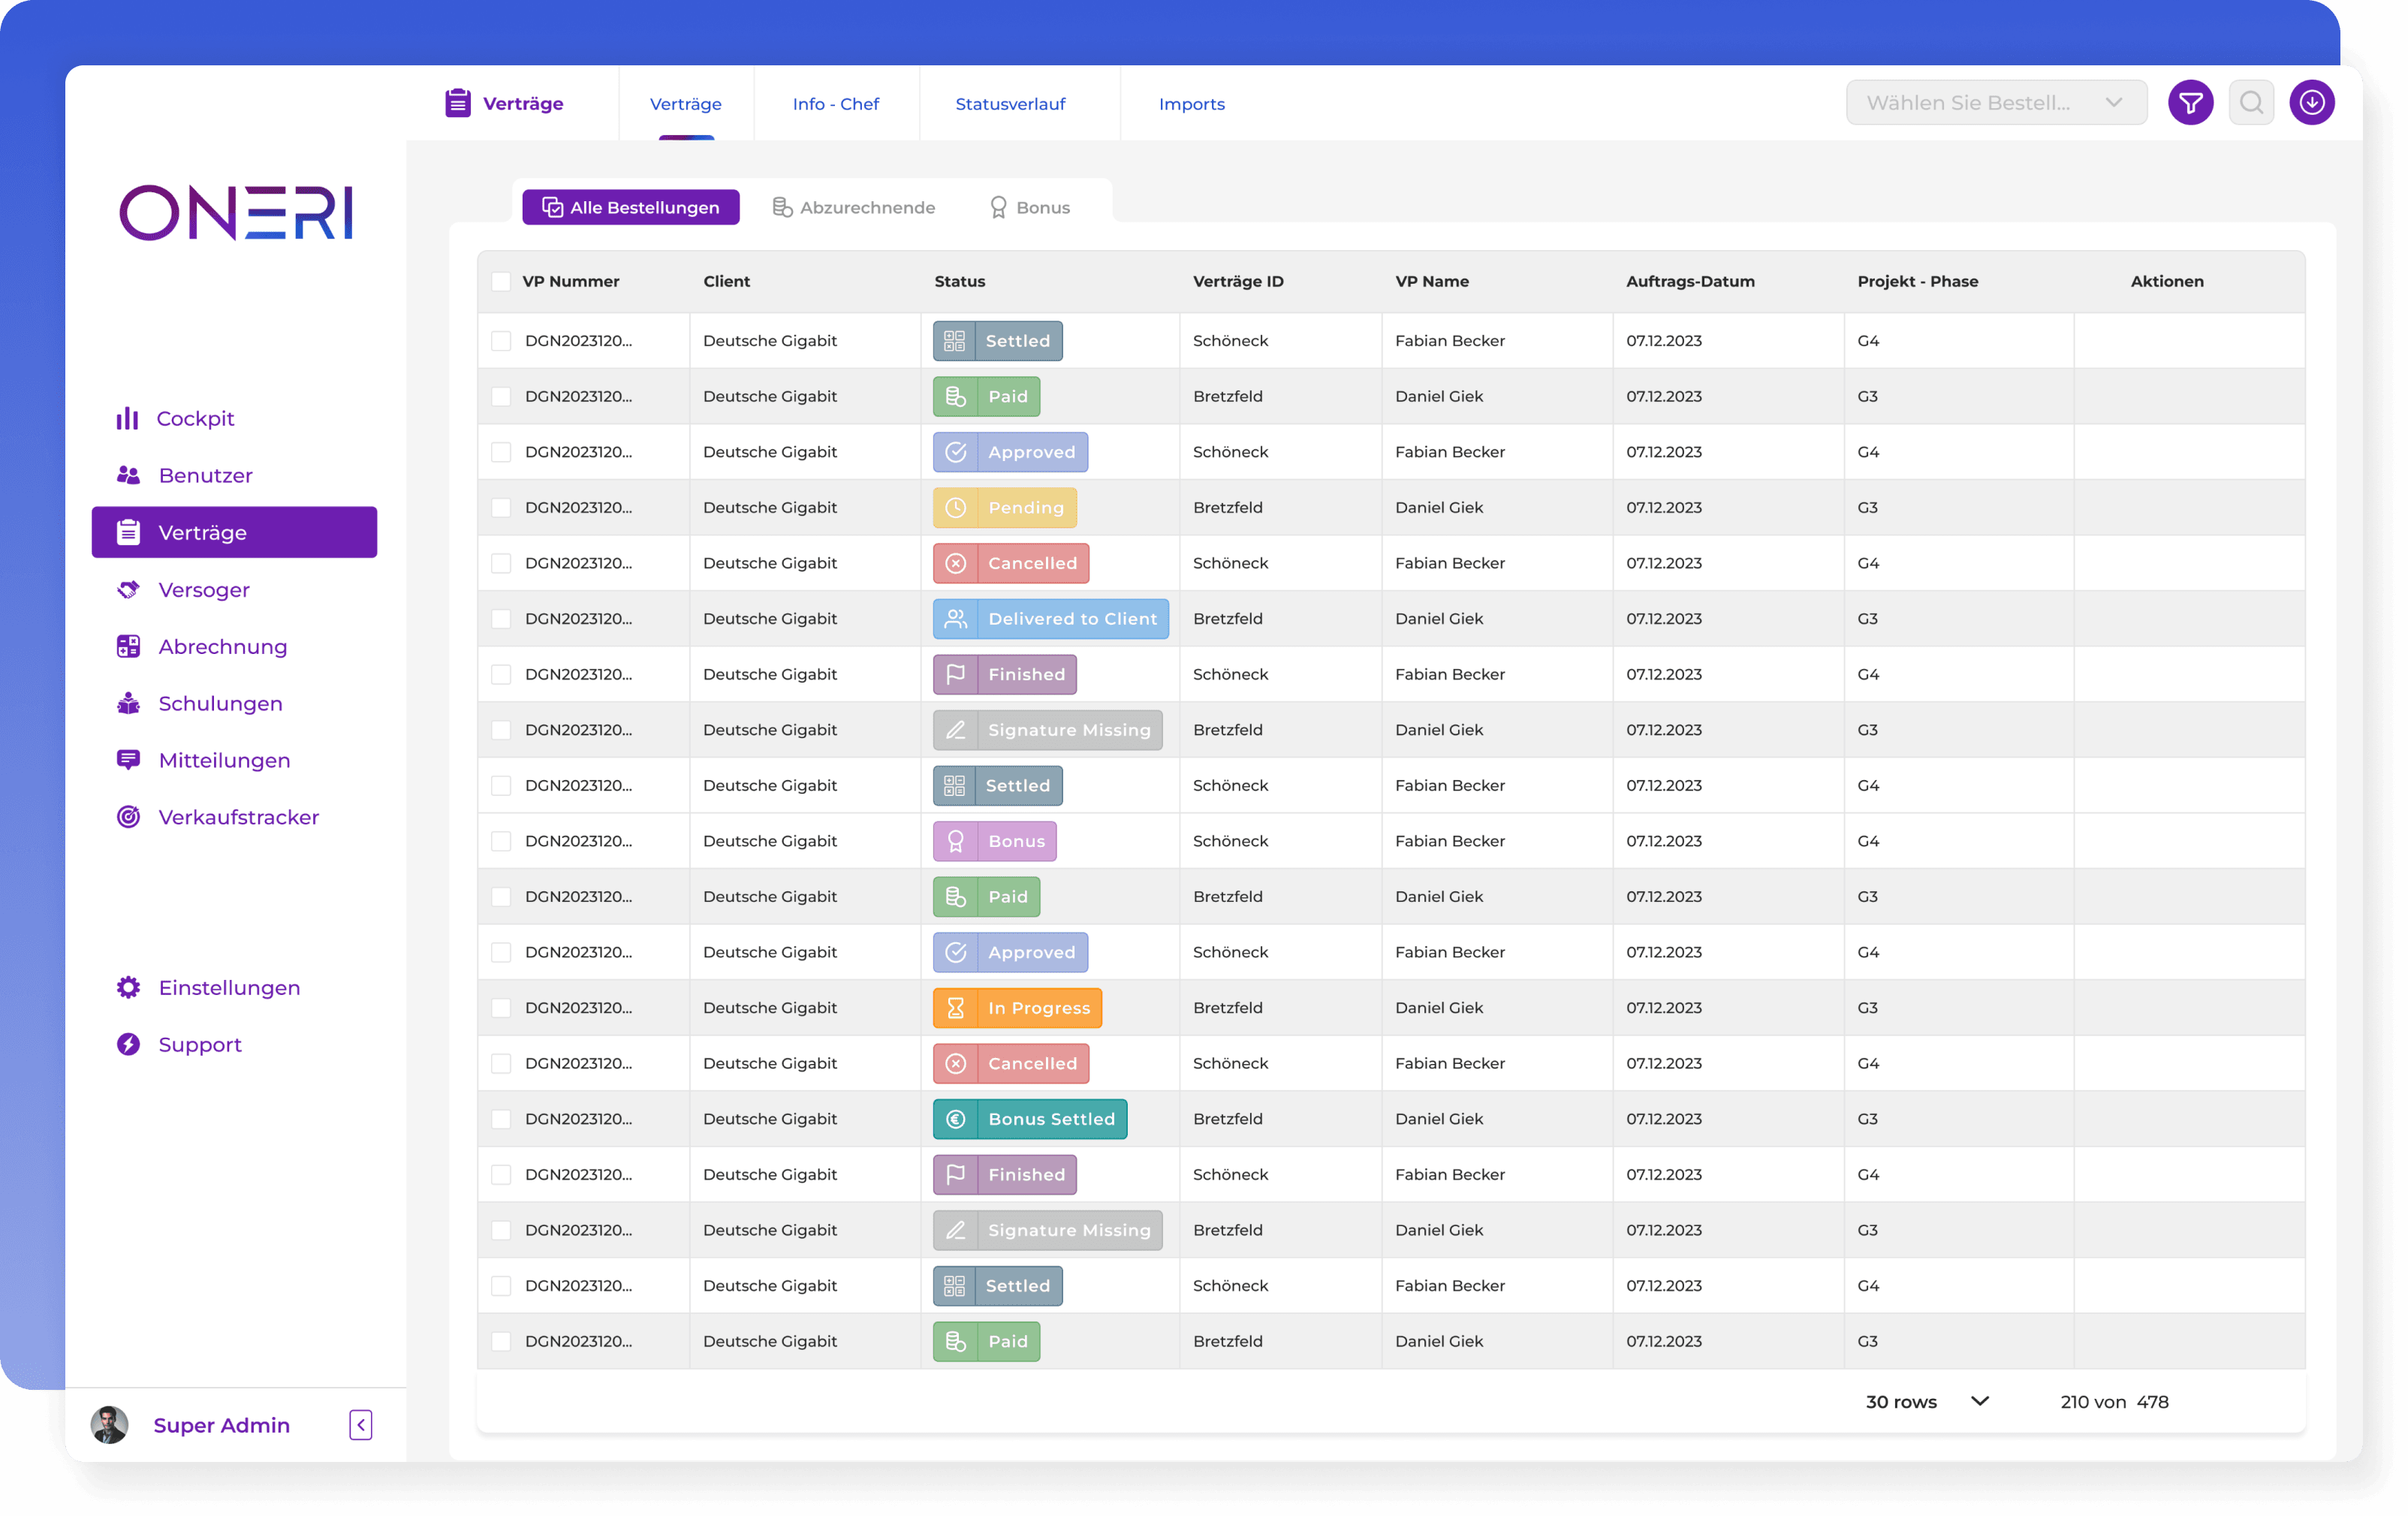Switch to the Statusverlauf tab
This screenshot has width=2408, height=1516.
pyautogui.click(x=1010, y=103)
